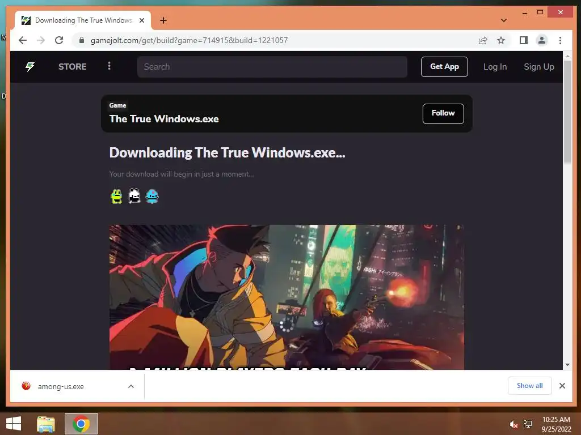Click the Chrome taskbar icon
Screen dimensions: 581x435
pos(81,424)
